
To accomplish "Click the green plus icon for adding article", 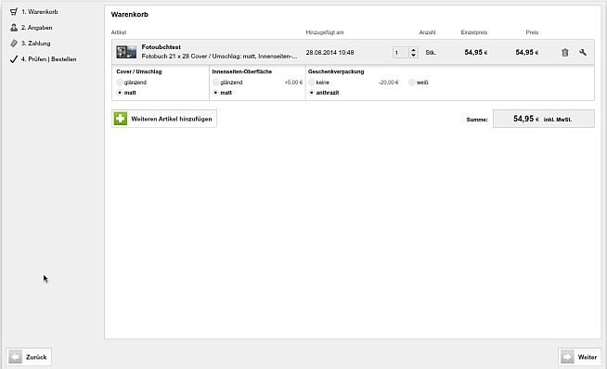I will (x=121, y=119).
